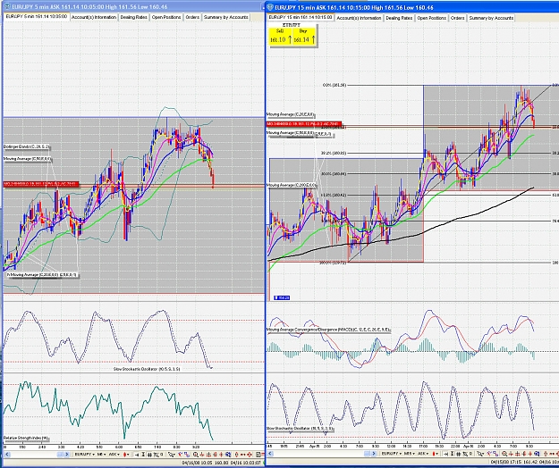The image size is (559, 468).
Task: Click the red-blue pointer tool icon in the 5 min toolbar
Action: [181, 454]
